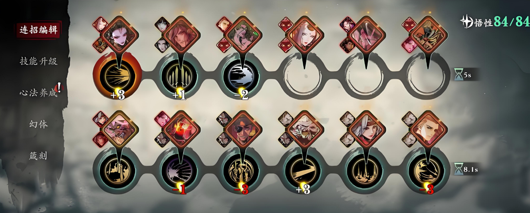Open the 心法养成 menu item
The height and width of the screenshot is (213, 530).
(39, 93)
